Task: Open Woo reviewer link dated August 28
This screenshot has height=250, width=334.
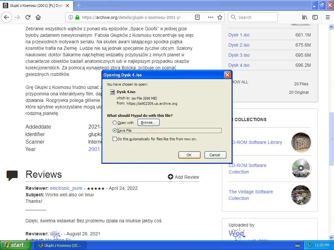Action: coord(55,234)
